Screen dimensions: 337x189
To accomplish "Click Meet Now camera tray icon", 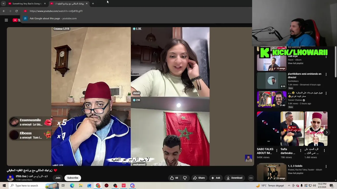I will tap(293, 186).
